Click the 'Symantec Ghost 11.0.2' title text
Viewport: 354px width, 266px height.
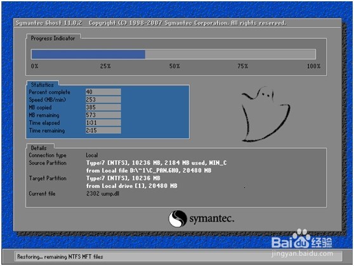pyautogui.click(x=49, y=23)
